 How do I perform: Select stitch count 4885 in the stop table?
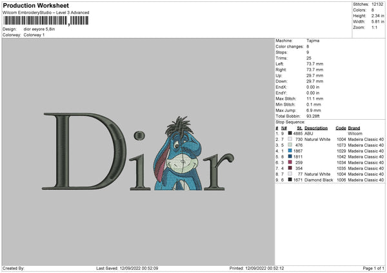point(297,133)
